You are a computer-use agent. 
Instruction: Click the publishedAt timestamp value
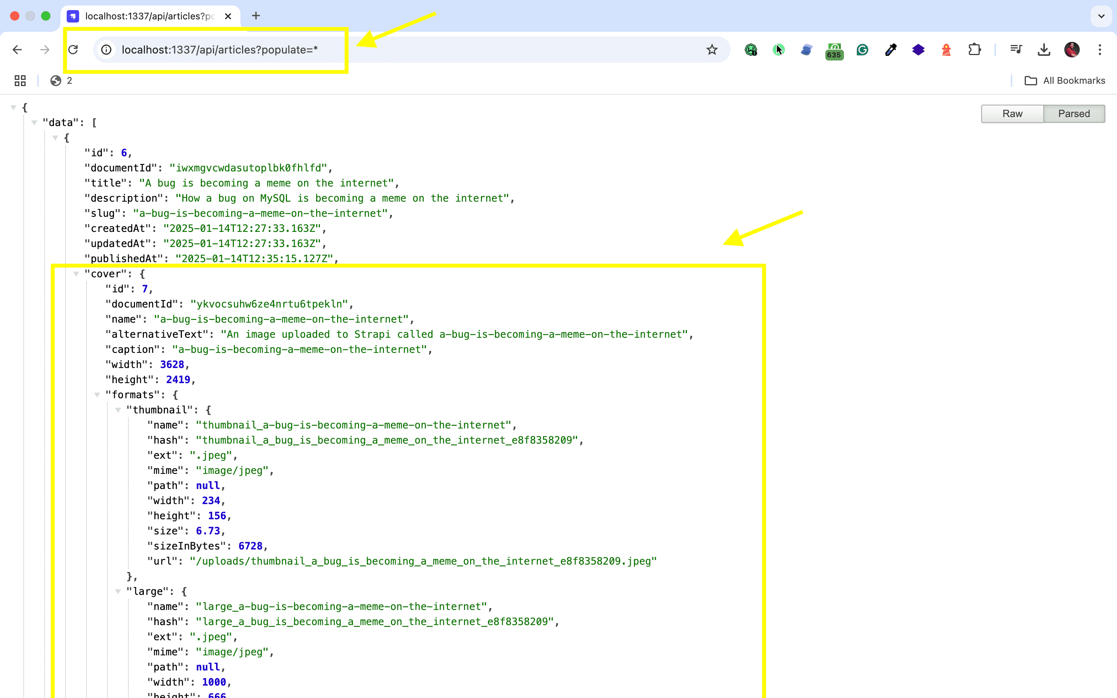click(254, 259)
